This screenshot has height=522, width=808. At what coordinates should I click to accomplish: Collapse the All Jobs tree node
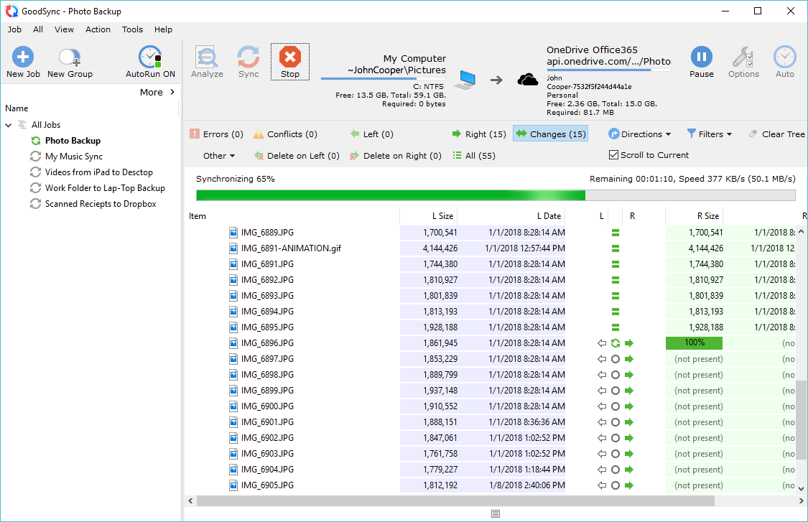coord(7,124)
